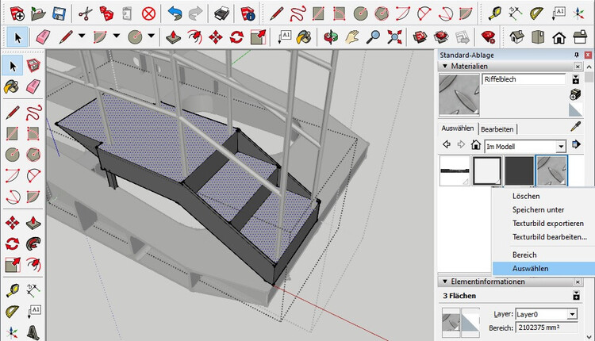Select Texturbild exportieren menu entry
The image size is (595, 341).
coord(548,224)
